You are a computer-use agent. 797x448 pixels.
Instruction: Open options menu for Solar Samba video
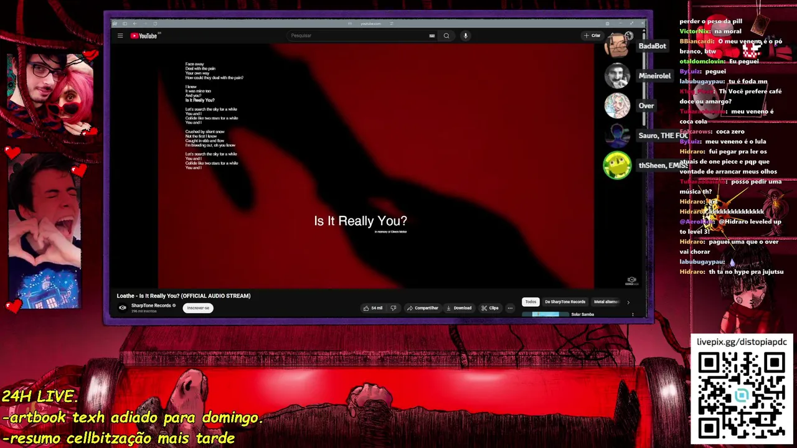pyautogui.click(x=633, y=314)
